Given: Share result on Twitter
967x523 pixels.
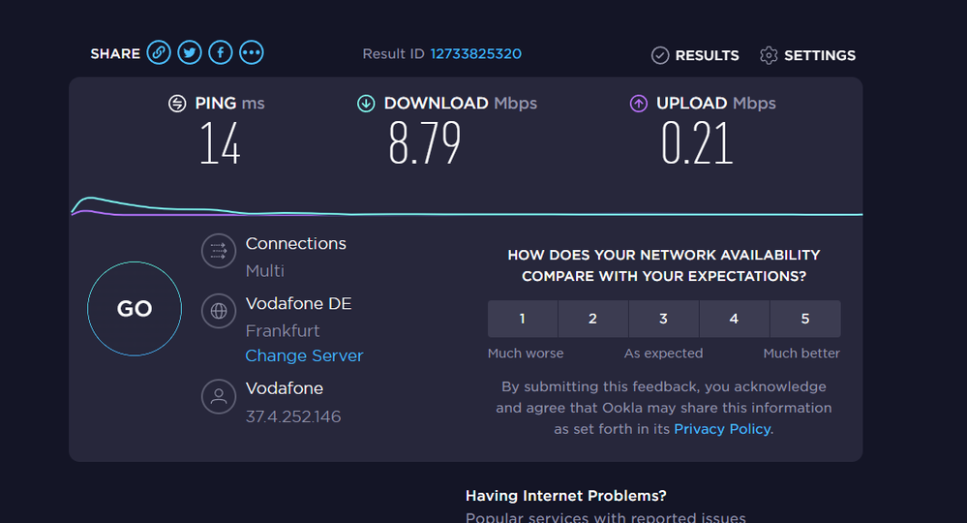Looking at the screenshot, I should pos(190,53).
